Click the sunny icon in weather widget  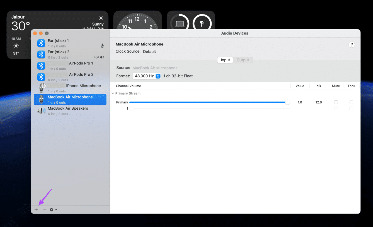101,18
